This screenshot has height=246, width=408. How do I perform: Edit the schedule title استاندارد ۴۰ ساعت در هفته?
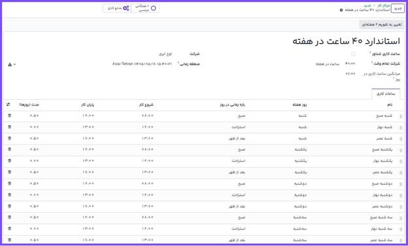pyautogui.click(x=347, y=41)
